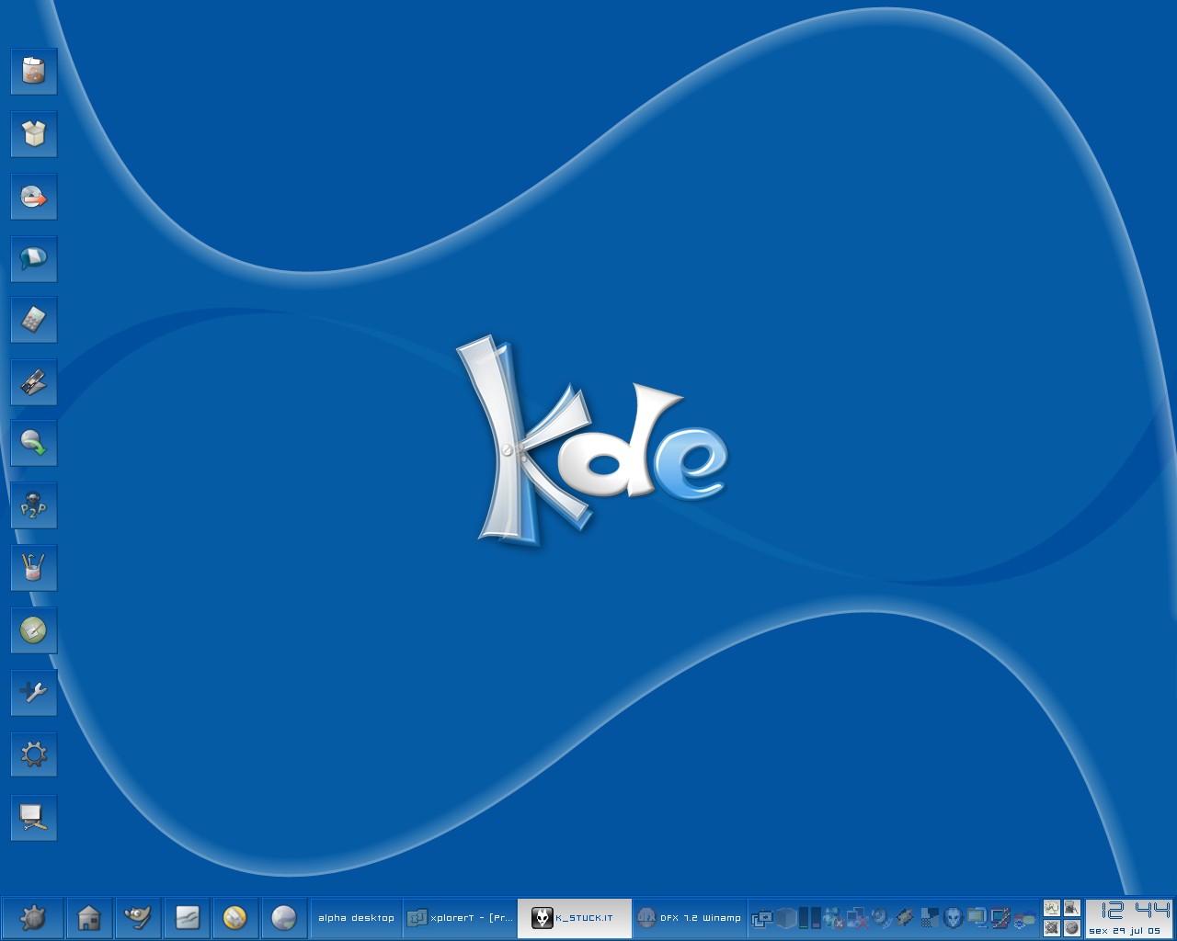Open the cardboard box package icon
The width and height of the screenshot is (1177, 941).
pos(34,134)
